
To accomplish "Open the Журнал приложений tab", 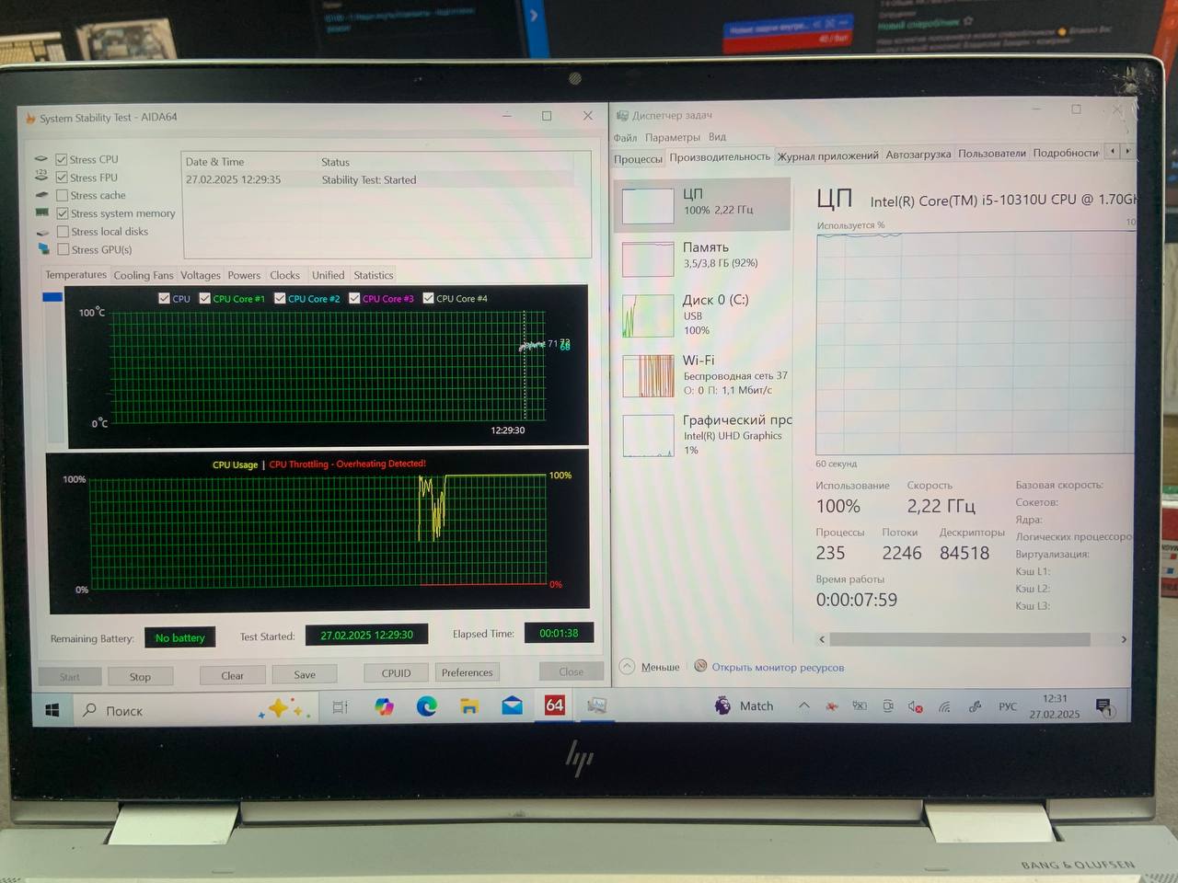I will tap(827, 155).
